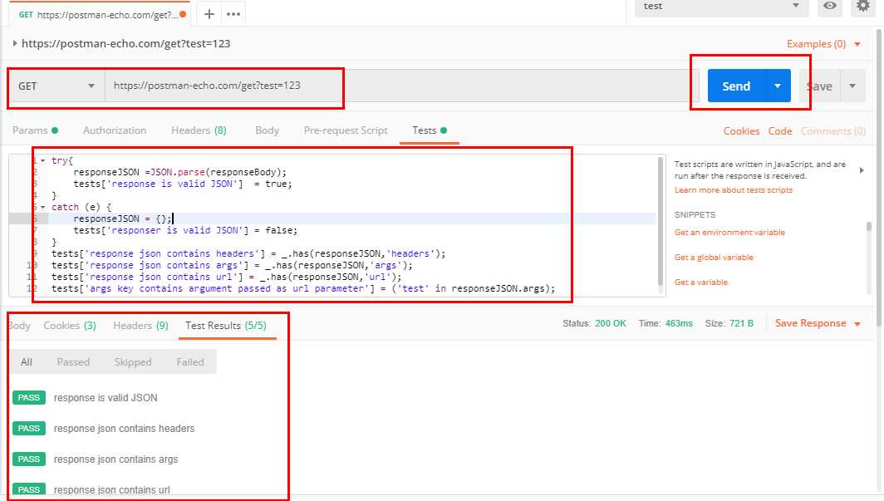The height and width of the screenshot is (501, 884).
Task: Open the tab options three-dots menu
Action: pos(233,14)
